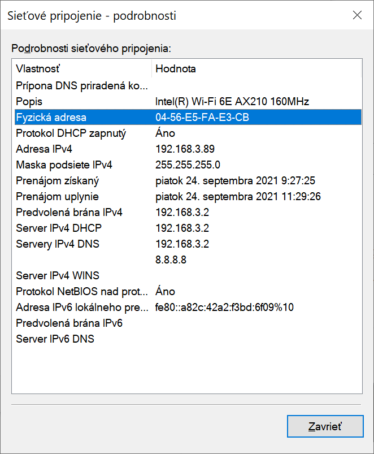374x454 pixels.
Task: Close the dialog with the X button
Action: pyautogui.click(x=357, y=15)
